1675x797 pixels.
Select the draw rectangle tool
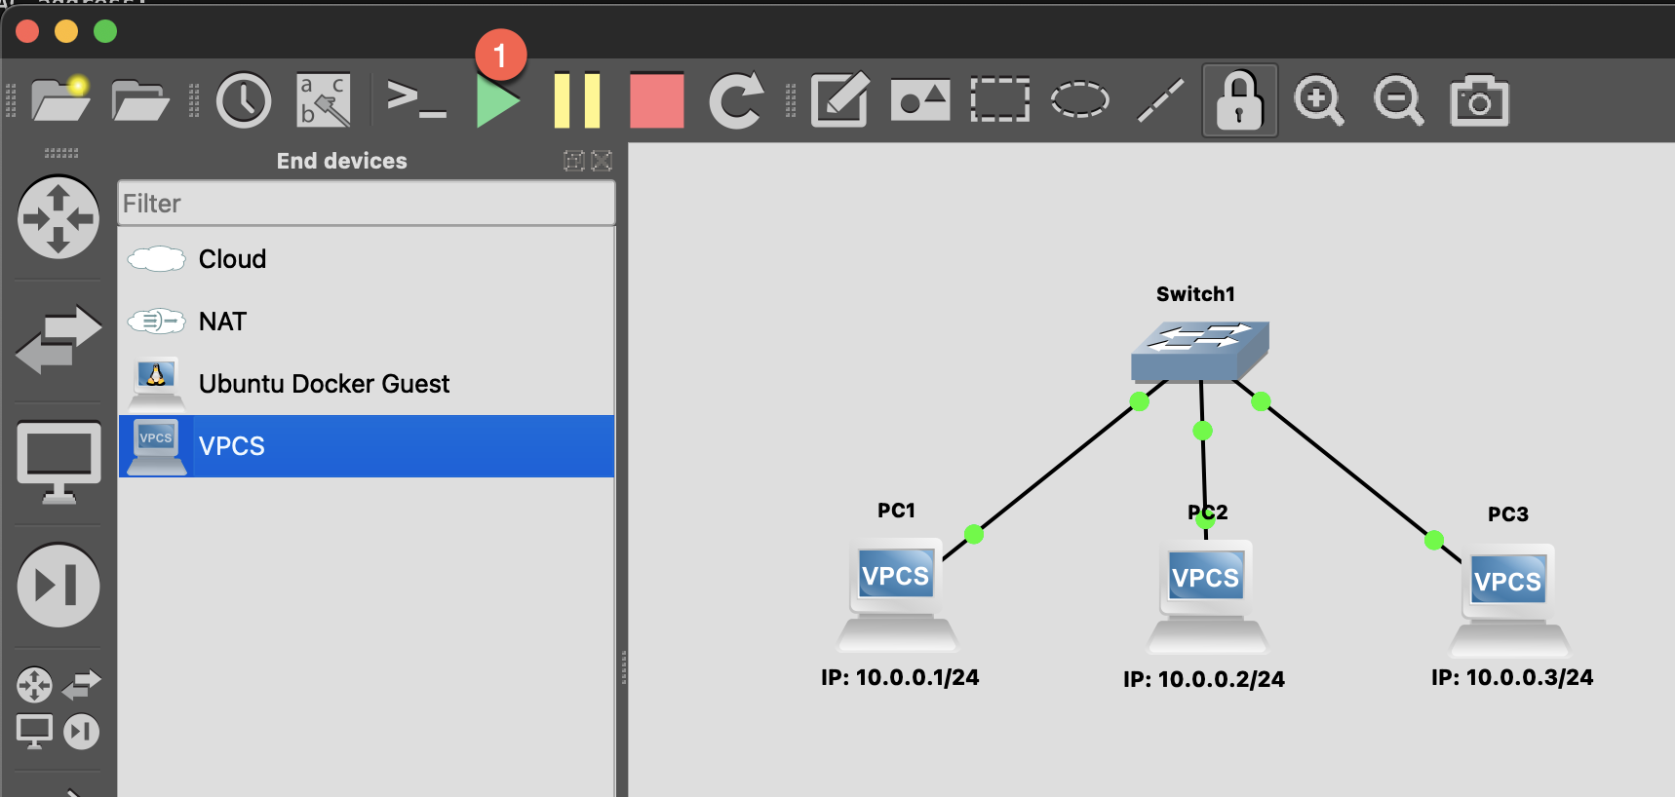click(999, 100)
